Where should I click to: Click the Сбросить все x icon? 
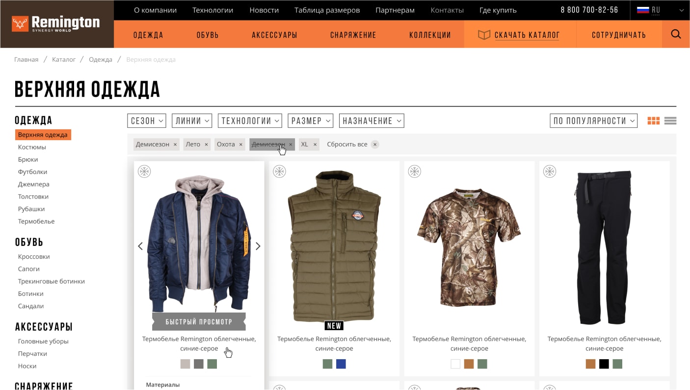[375, 145]
